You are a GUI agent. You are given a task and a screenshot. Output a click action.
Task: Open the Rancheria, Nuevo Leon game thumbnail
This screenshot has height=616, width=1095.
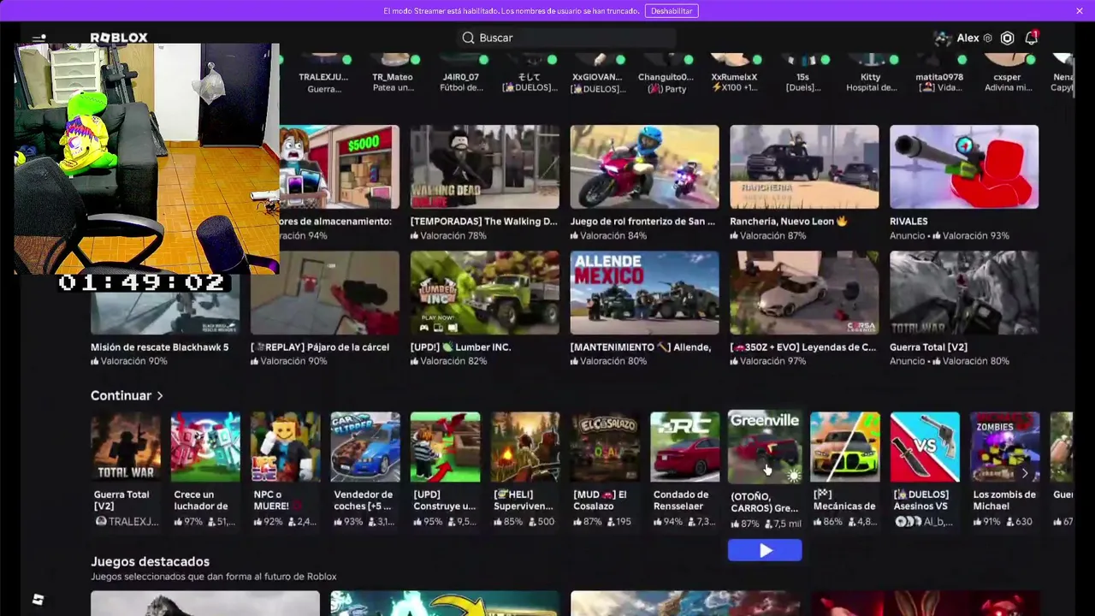(x=804, y=167)
